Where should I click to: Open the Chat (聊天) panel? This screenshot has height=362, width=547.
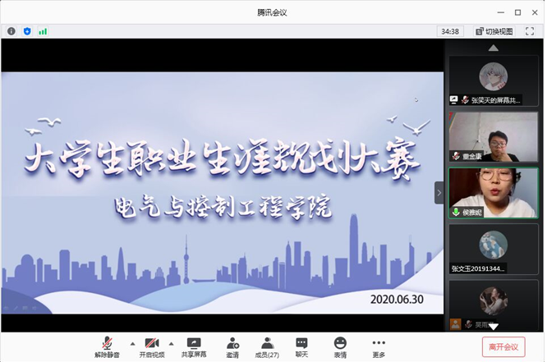301,342
